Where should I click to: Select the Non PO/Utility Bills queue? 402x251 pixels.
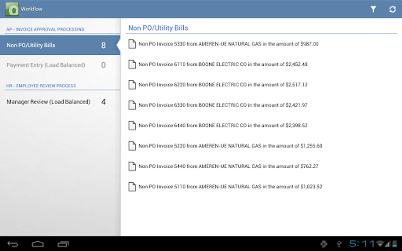[60, 45]
